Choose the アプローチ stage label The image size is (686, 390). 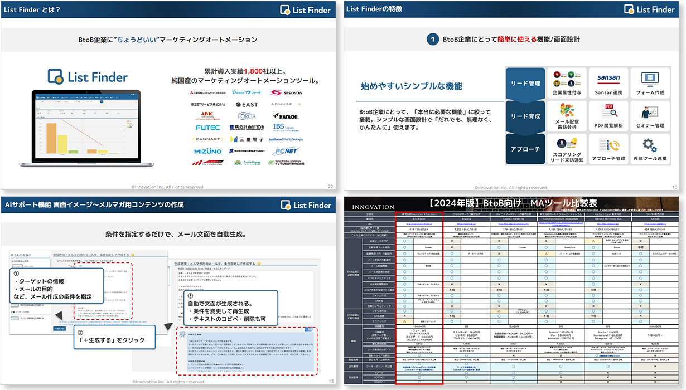pos(525,149)
